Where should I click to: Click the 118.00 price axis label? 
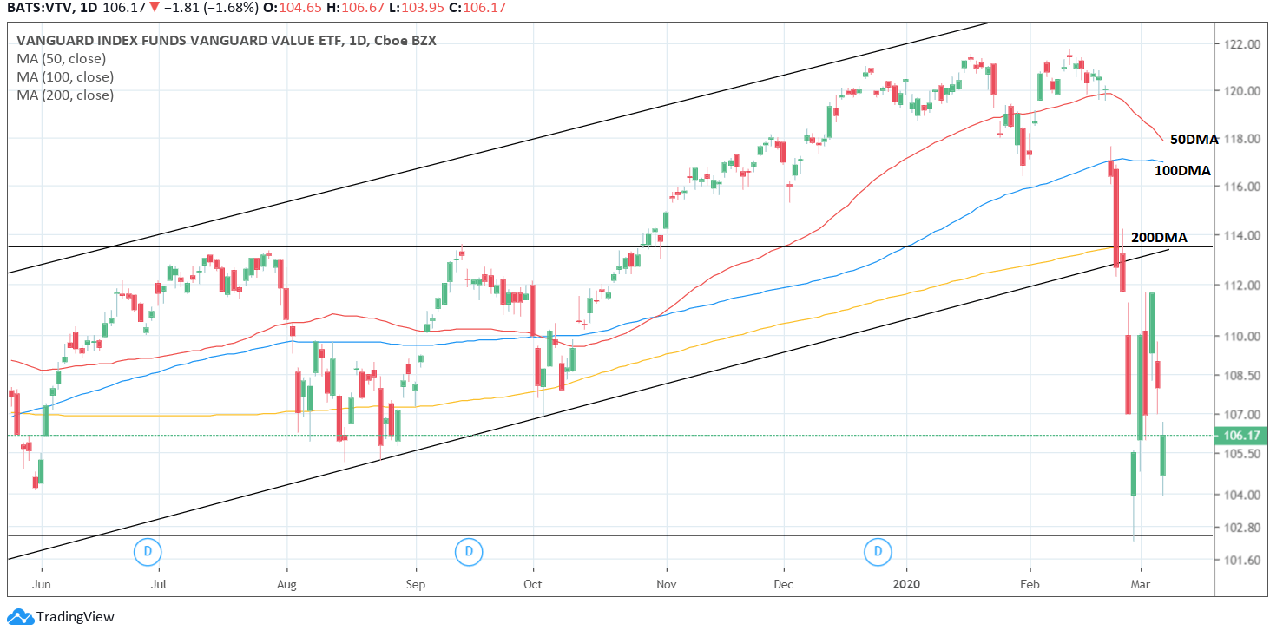pyautogui.click(x=1241, y=139)
